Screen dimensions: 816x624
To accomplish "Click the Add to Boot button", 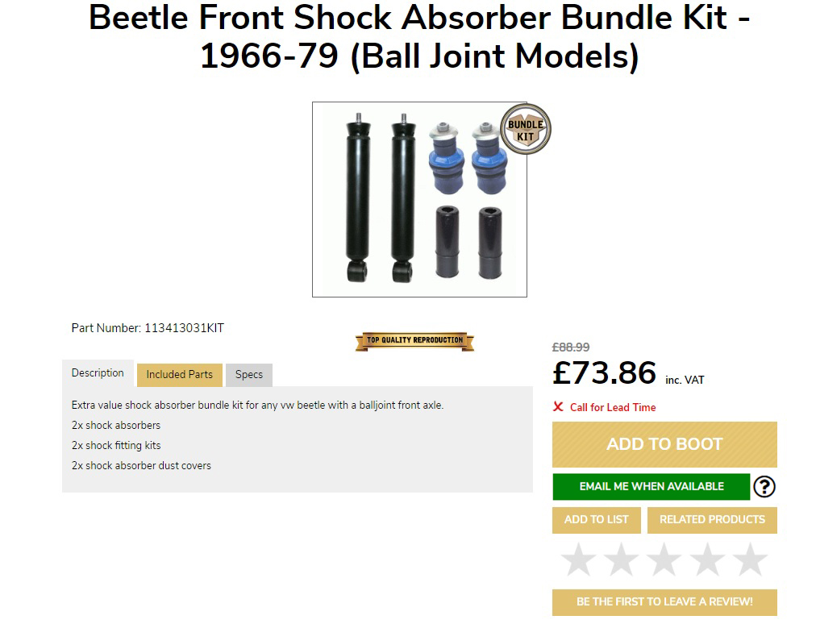I will tap(664, 444).
